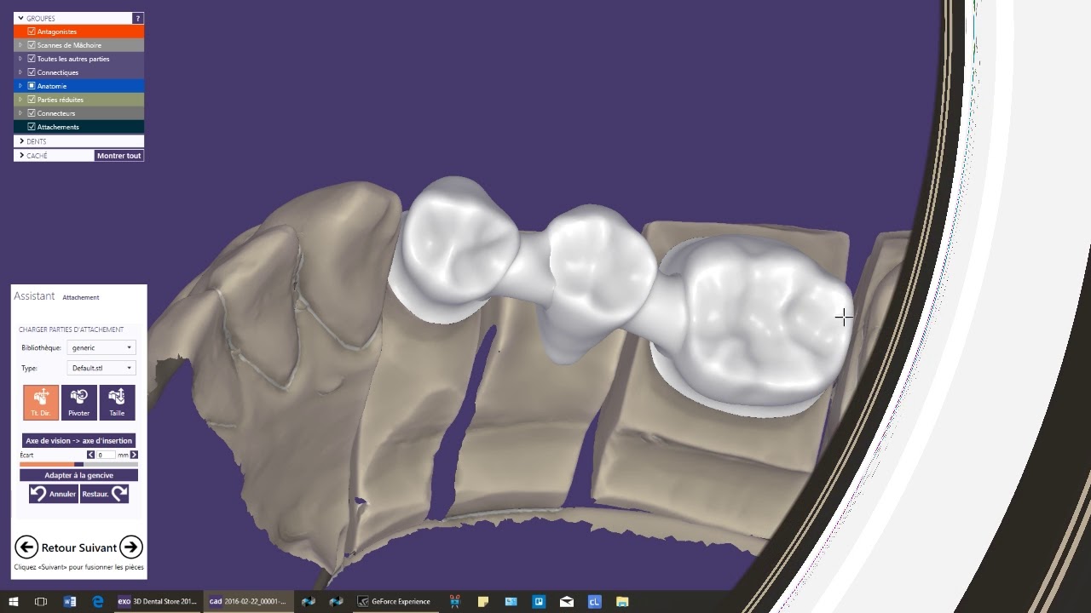The height and width of the screenshot is (613, 1091).
Task: Select the Pivoter rotate tool
Action: click(79, 403)
